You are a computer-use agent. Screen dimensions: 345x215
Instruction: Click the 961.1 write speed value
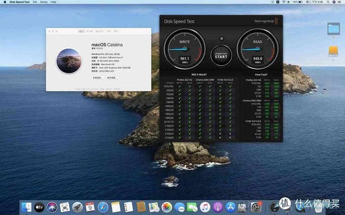coord(185,59)
